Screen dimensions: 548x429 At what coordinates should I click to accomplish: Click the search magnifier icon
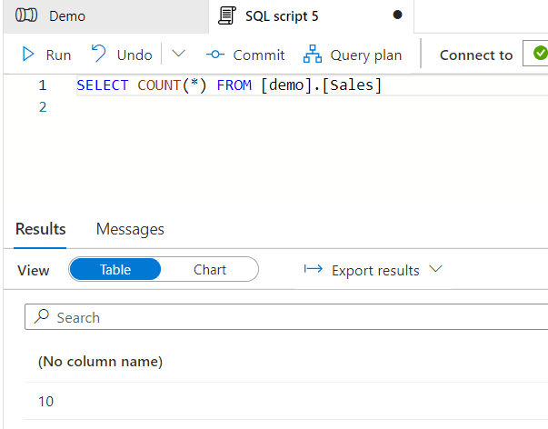(x=41, y=317)
